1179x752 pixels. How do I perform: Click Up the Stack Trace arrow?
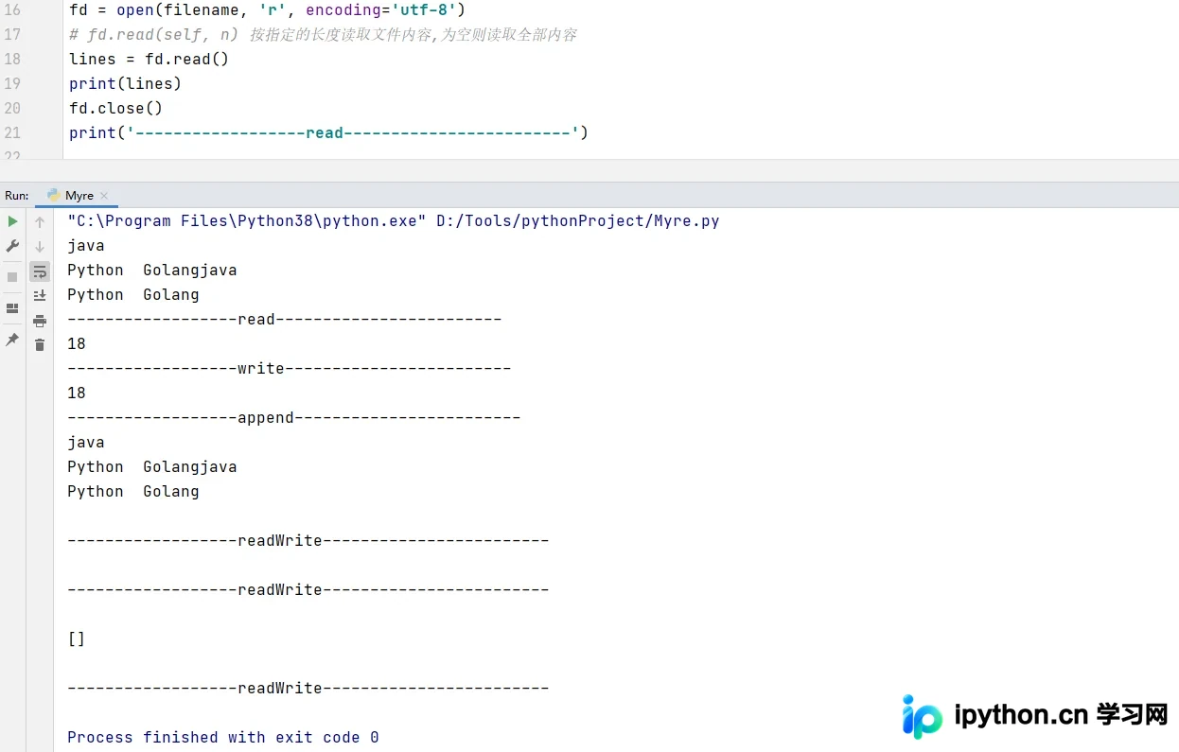[x=40, y=222]
